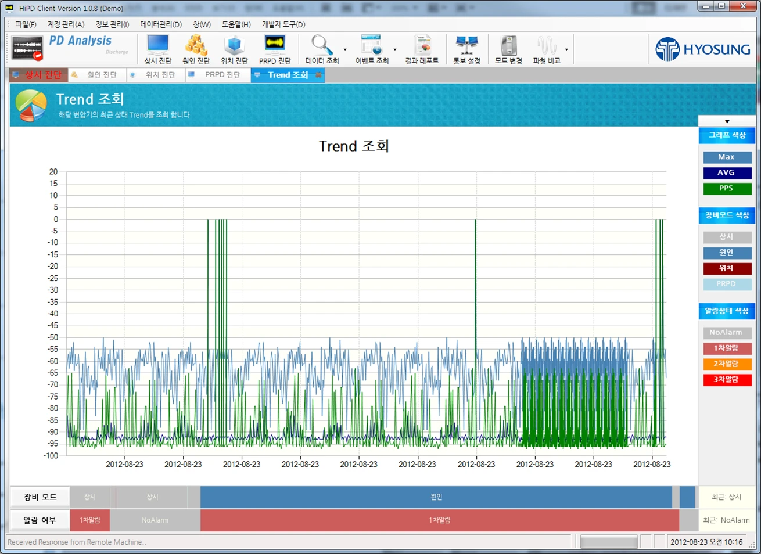The image size is (761, 554).
Task: Click the status bar resize grip
Action: point(752,544)
